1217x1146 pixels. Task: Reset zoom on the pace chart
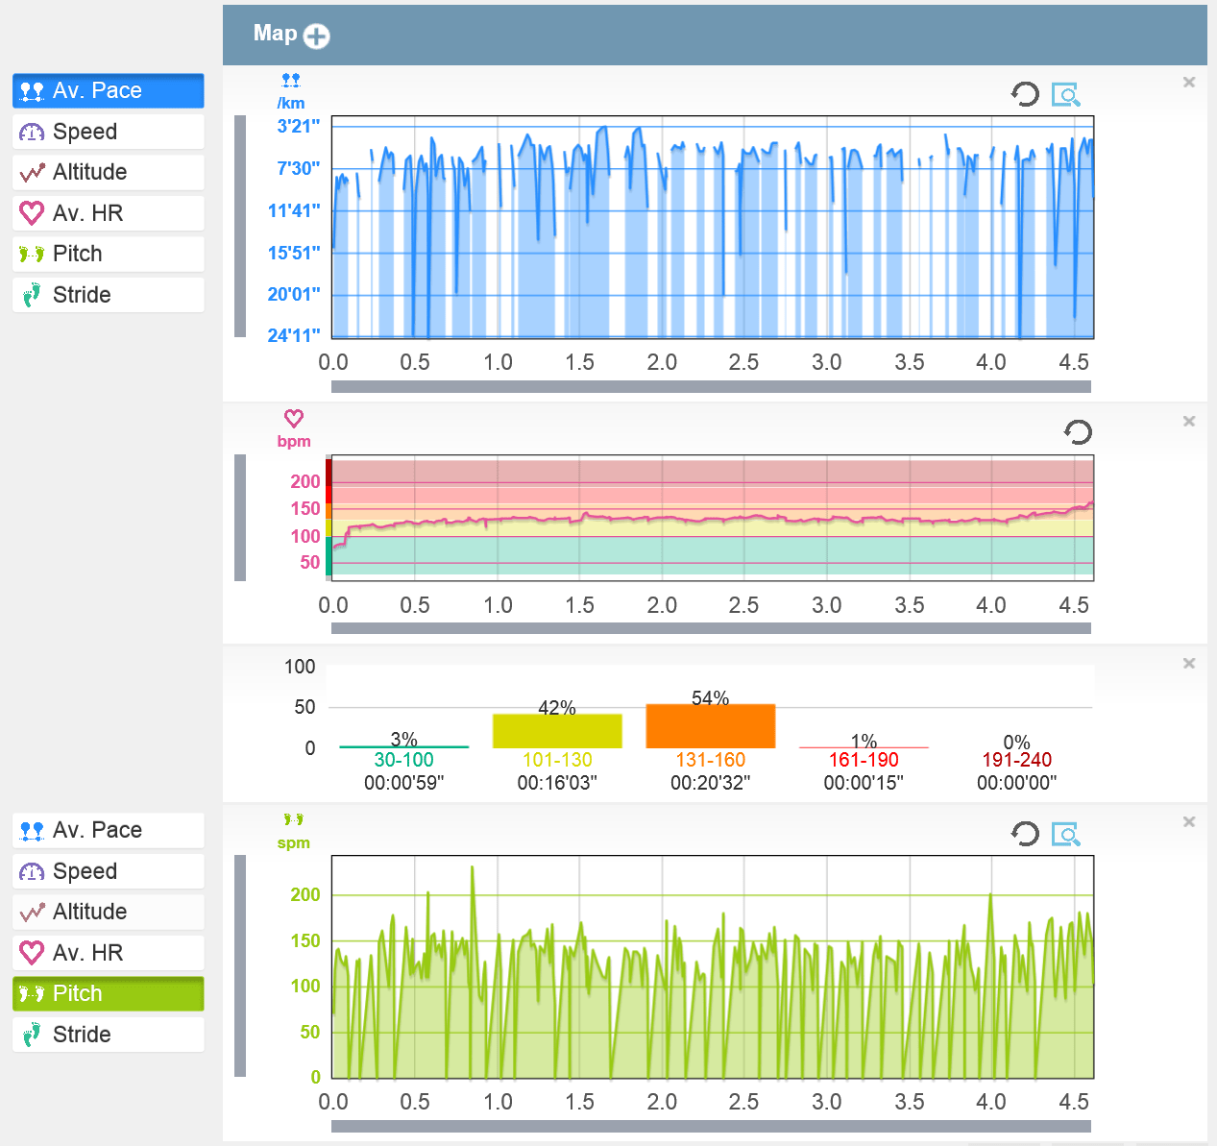(1025, 93)
